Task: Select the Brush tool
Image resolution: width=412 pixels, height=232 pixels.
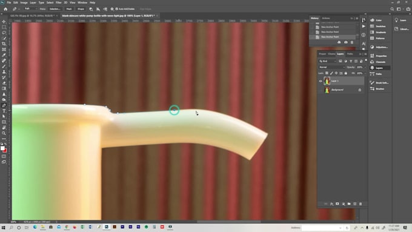Action: pyautogui.click(x=4, y=66)
